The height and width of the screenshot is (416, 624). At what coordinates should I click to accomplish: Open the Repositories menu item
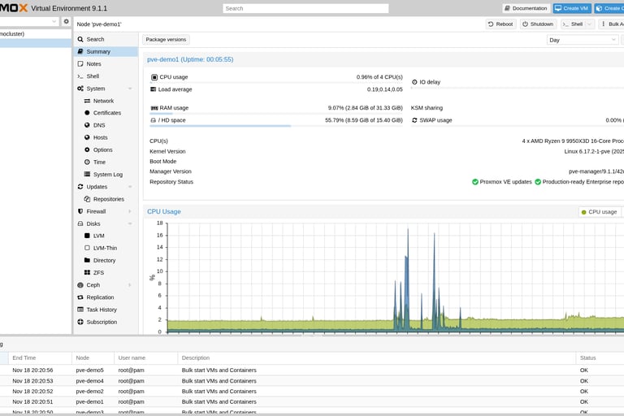(x=106, y=199)
